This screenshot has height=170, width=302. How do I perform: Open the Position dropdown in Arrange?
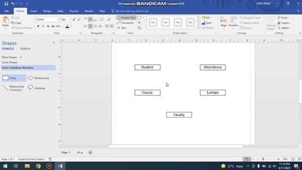233,23
